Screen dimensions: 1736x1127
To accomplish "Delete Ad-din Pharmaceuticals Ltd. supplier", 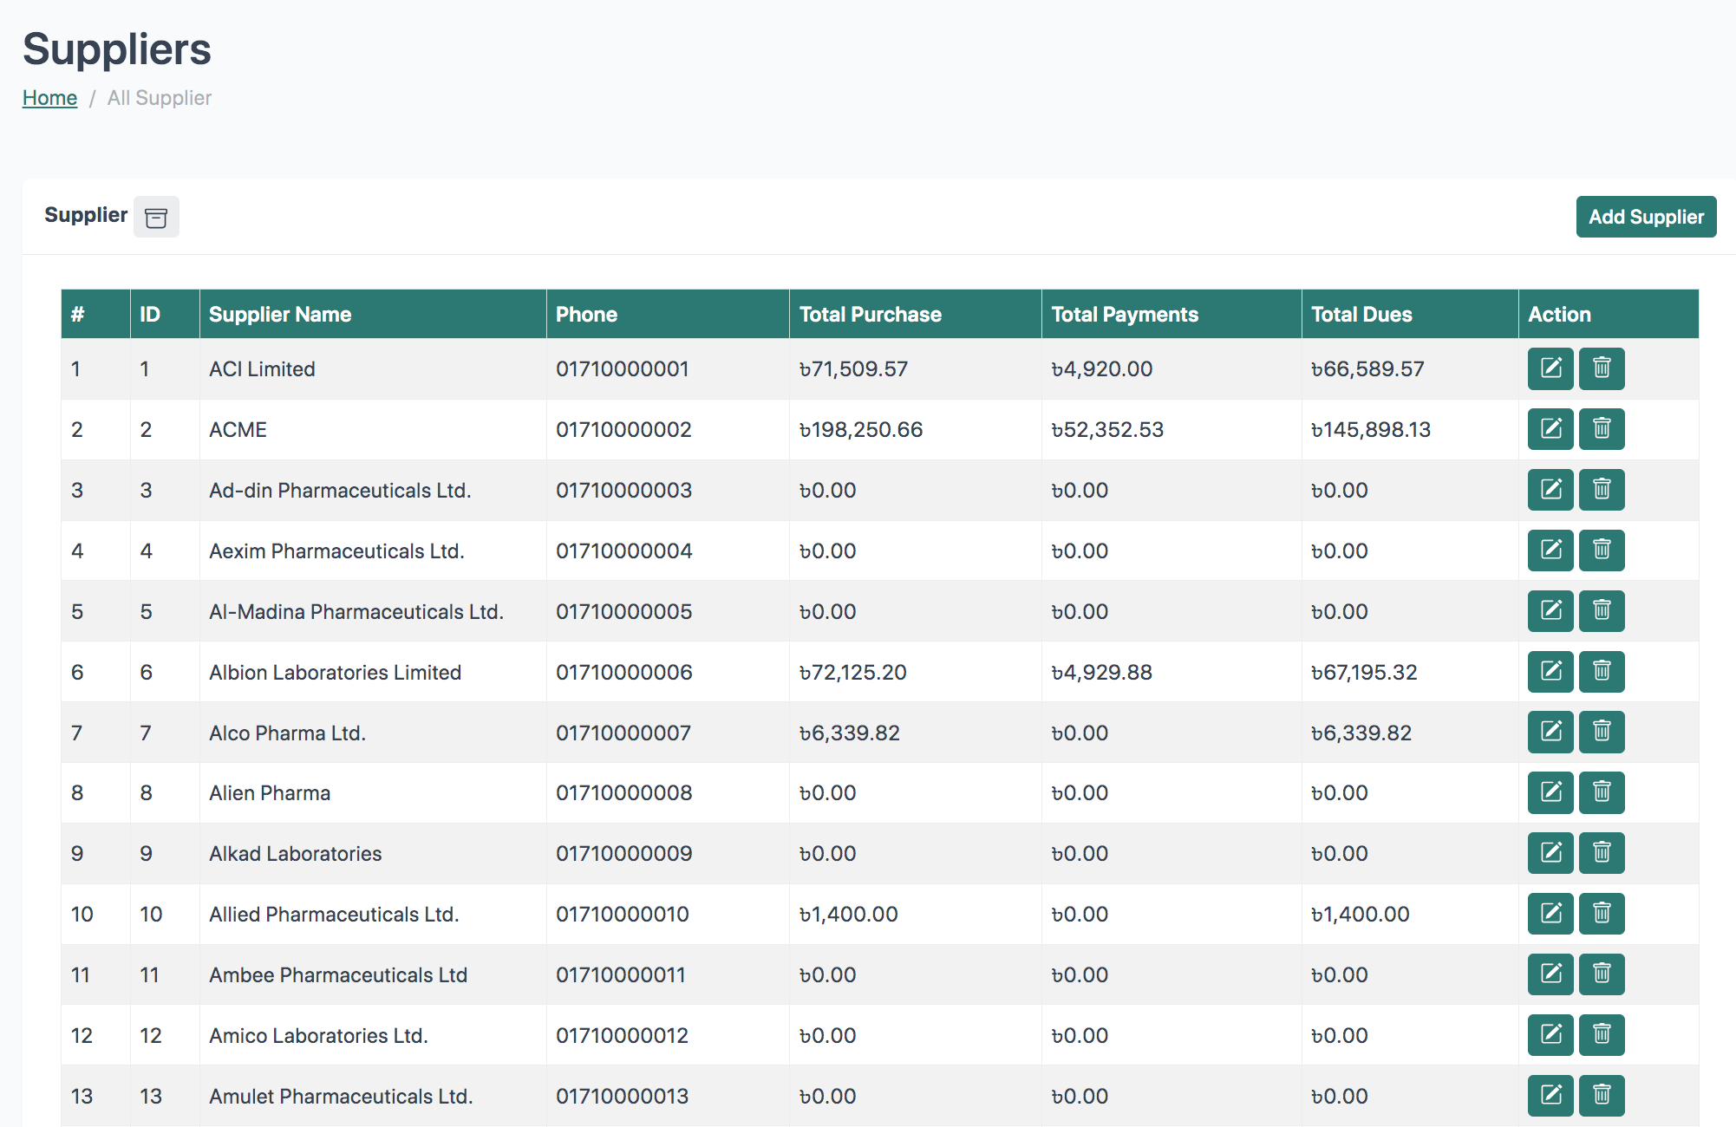I will (1602, 490).
